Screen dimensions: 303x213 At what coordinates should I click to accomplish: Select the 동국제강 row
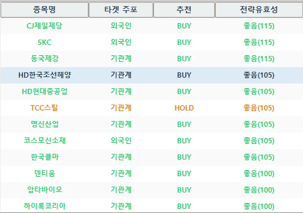pos(152,58)
